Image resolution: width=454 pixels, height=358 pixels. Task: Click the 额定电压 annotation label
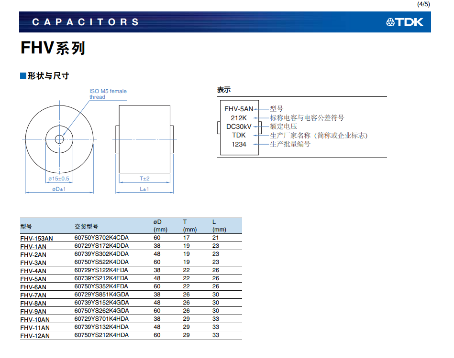[283, 126]
